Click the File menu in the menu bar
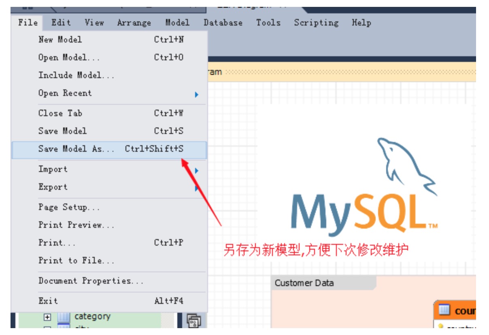Image resolution: width=489 pixels, height=335 pixels. coord(28,23)
